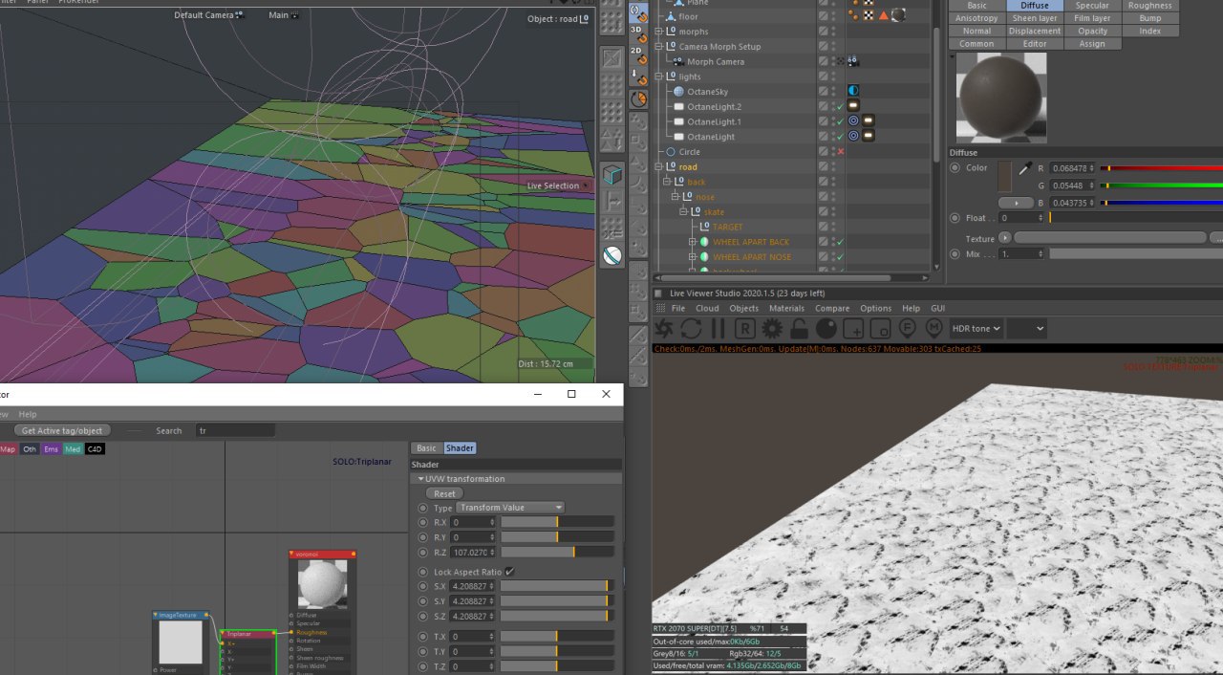Click the quantize rotation orange pie icon
The height and width of the screenshot is (675, 1223).
point(639,99)
